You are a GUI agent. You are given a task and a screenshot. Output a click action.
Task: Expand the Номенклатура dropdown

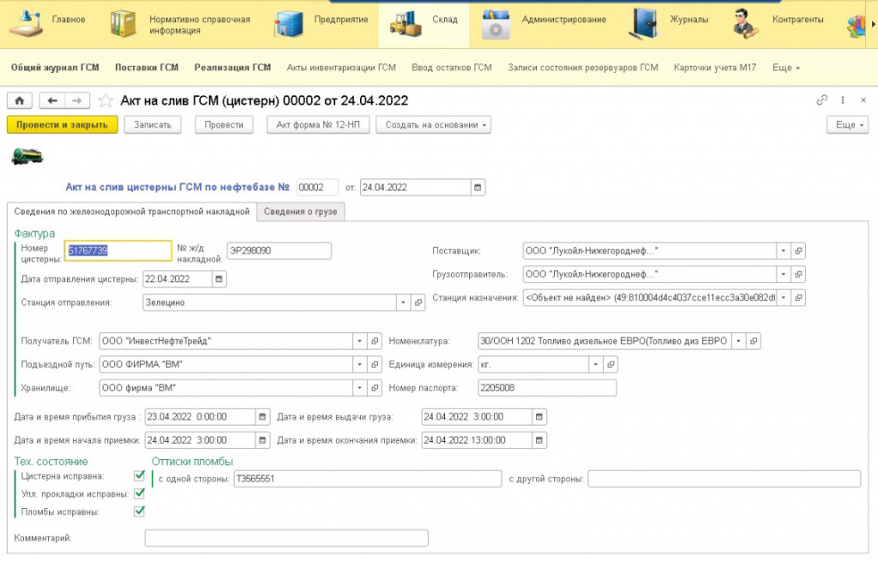738,341
